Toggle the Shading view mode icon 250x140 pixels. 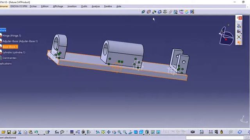[x=147, y=132]
